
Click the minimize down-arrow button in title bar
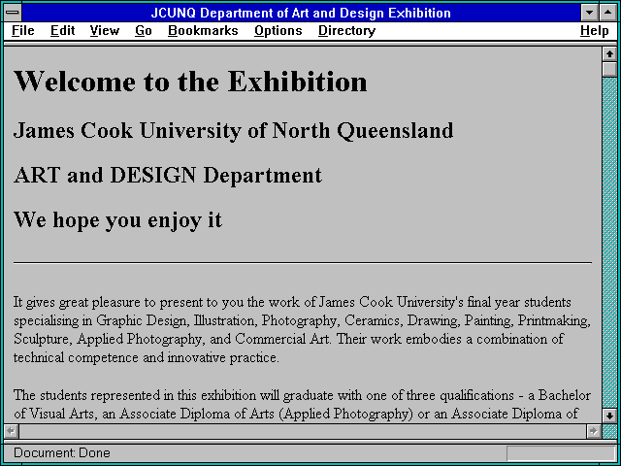(x=589, y=13)
